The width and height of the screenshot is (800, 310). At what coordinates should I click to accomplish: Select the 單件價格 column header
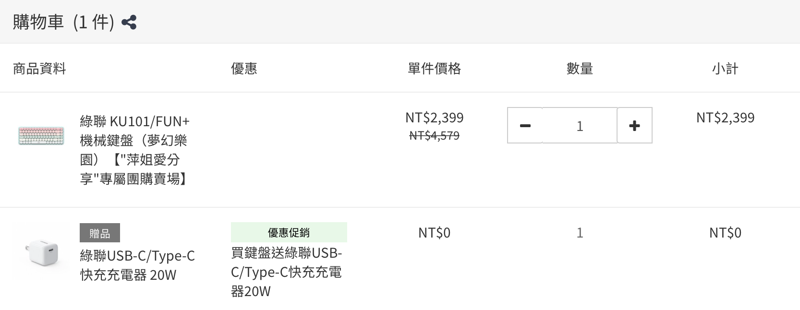[x=434, y=69]
